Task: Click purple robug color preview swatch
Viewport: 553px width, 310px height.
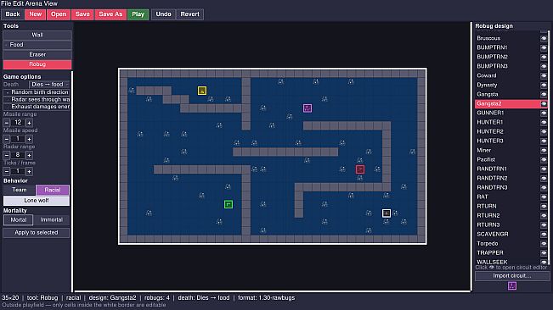Action: (512, 285)
